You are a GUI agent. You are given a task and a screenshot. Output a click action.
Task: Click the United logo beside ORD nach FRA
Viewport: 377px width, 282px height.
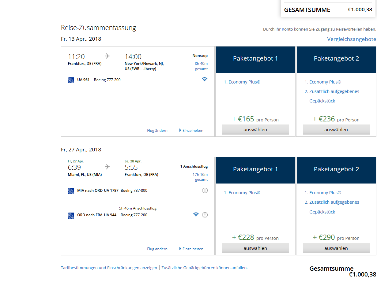click(x=71, y=215)
